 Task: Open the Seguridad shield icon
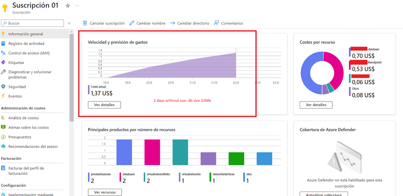3,87
